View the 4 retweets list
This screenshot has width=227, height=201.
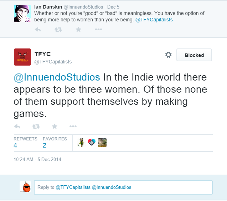[25, 143]
